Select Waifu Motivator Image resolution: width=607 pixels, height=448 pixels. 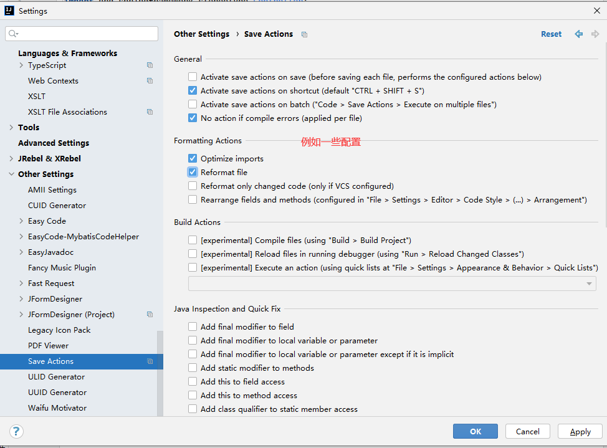coord(57,407)
